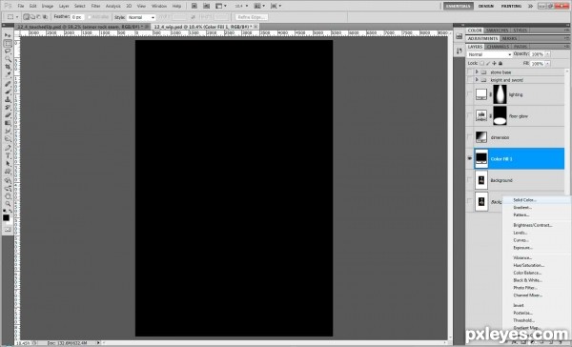The width and height of the screenshot is (572, 347).
Task: Select the lighting layer mask thumbnail
Action: [500, 94]
